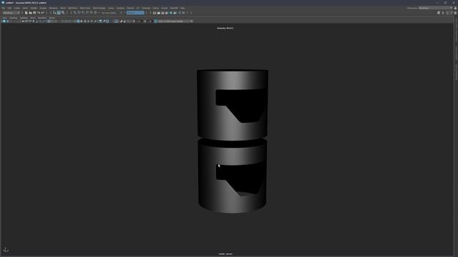
Task: Open the Modeling menu set dropdown
Action: point(11,13)
